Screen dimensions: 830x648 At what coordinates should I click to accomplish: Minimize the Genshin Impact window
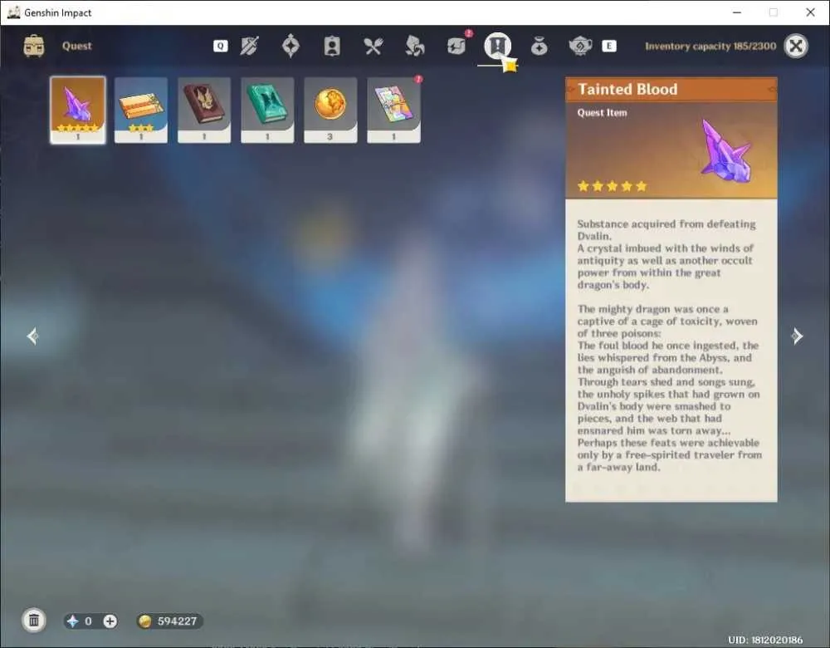[x=737, y=12]
